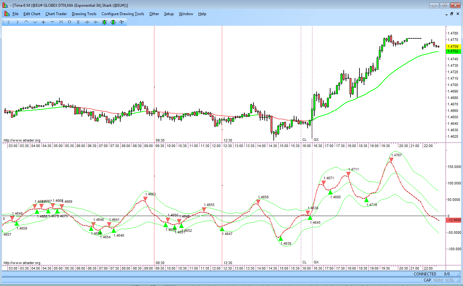
Task: Open the Configure Drawing Tools menu
Action: point(123,14)
